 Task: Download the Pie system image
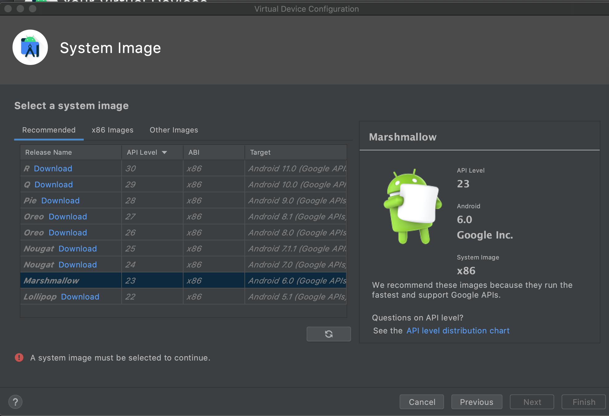[x=60, y=201]
